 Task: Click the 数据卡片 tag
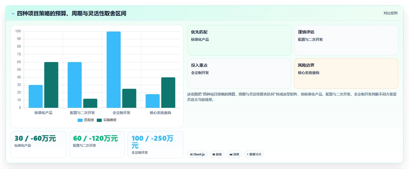click(254, 154)
